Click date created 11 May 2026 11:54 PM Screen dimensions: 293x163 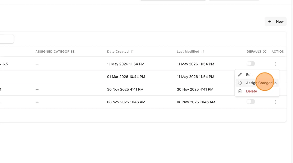click(126, 64)
